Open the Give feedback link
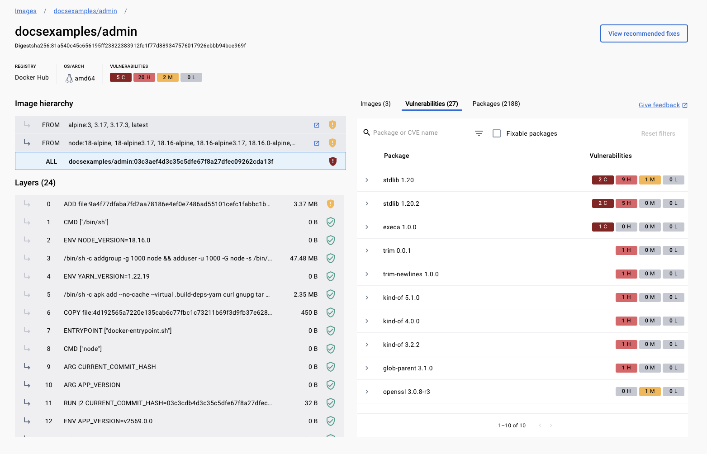Image resolution: width=707 pixels, height=454 pixels. [x=663, y=105]
